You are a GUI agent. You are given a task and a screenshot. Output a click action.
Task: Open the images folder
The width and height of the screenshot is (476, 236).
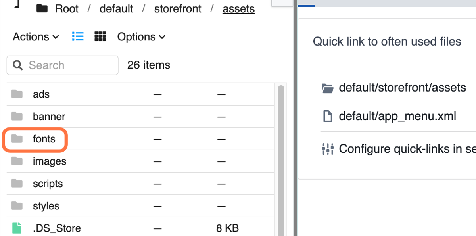(50, 161)
